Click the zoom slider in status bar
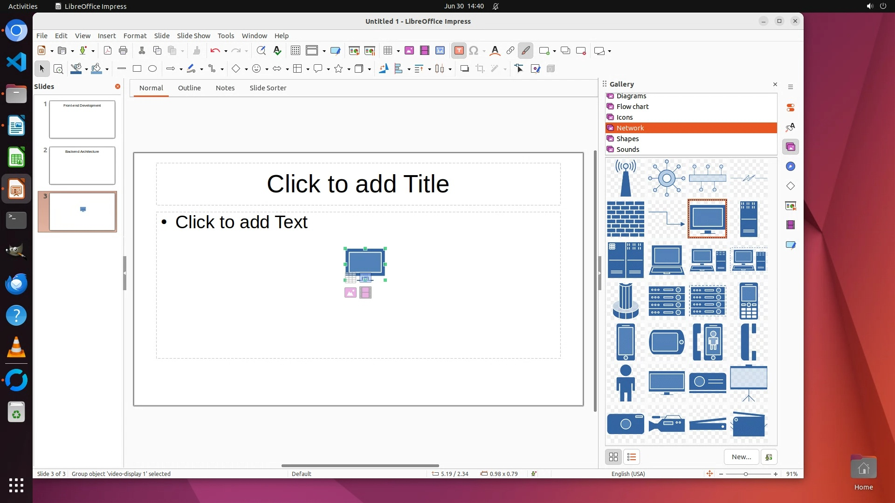The width and height of the screenshot is (895, 503). (746, 474)
